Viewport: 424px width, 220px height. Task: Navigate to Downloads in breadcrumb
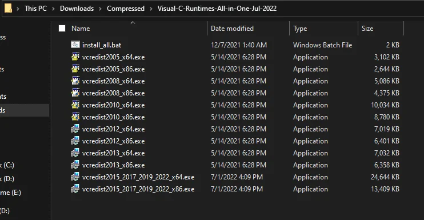coord(77,9)
